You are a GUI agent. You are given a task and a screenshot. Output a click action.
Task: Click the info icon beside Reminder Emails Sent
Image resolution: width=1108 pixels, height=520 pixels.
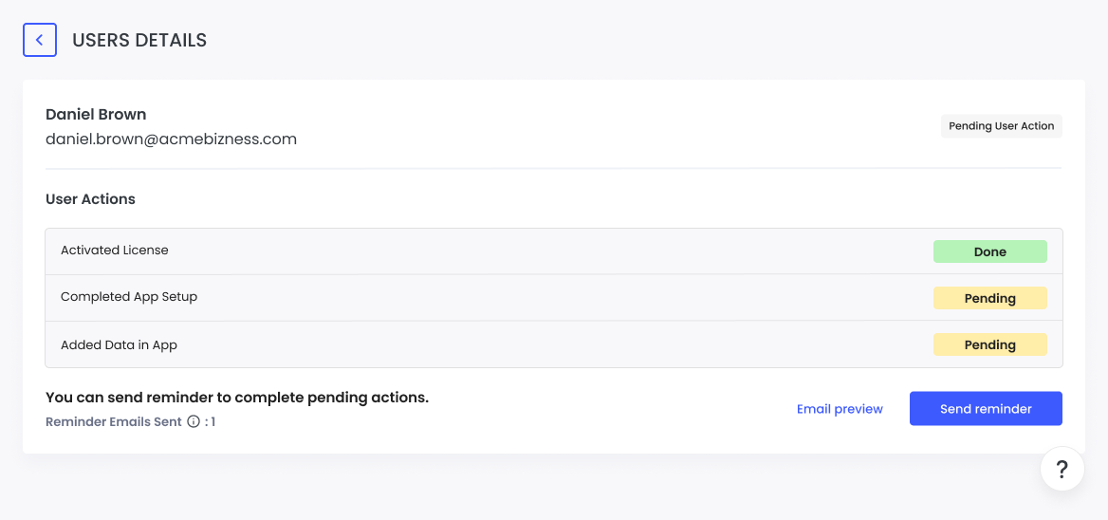(x=194, y=422)
